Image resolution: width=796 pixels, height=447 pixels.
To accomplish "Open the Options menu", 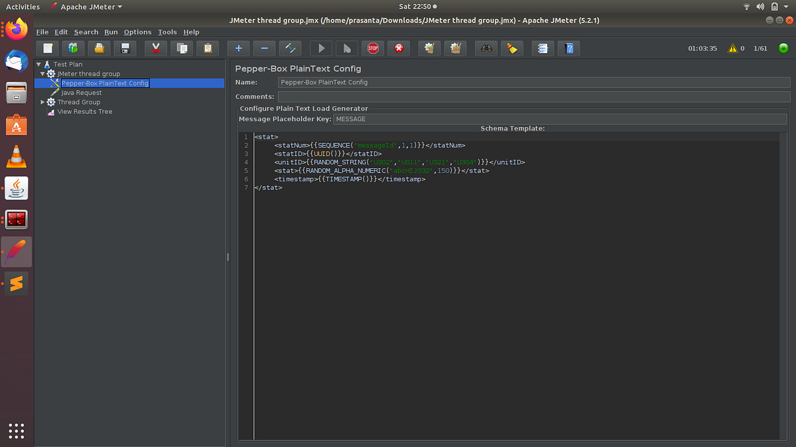I will point(137,32).
